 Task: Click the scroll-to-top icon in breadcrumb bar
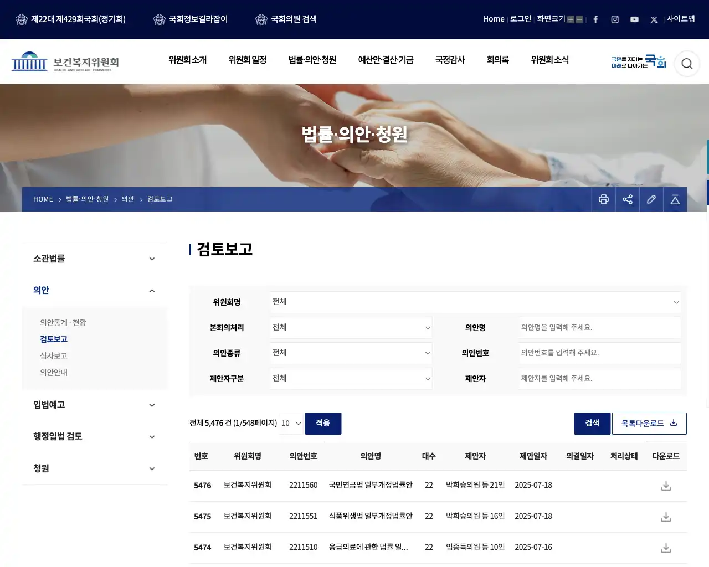tap(675, 199)
